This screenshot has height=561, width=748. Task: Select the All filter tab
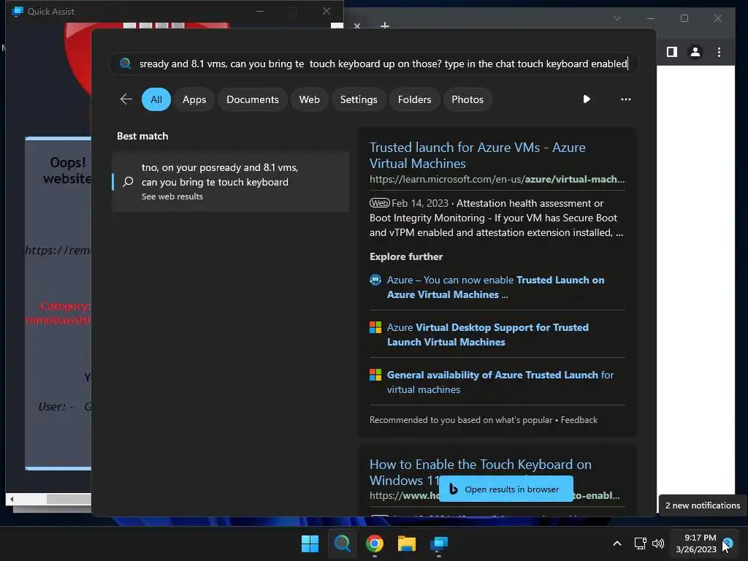point(156,99)
